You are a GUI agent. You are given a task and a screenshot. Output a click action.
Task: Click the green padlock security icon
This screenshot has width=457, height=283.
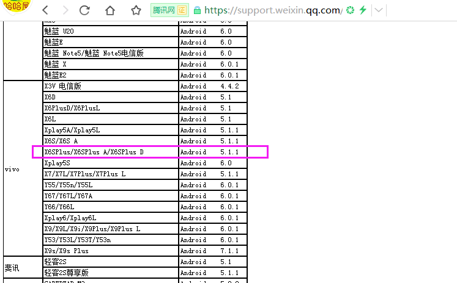tap(197, 10)
